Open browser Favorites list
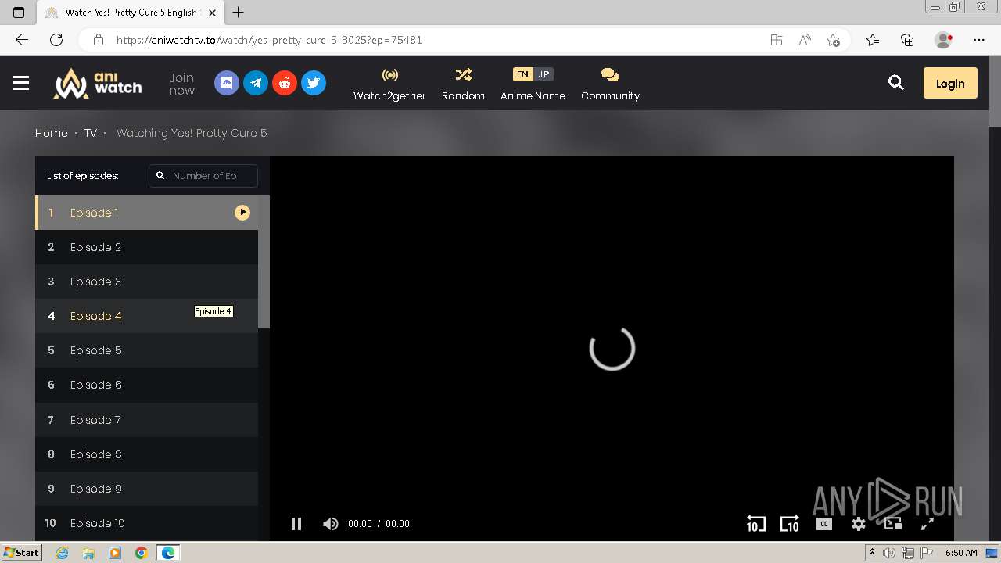 (873, 40)
